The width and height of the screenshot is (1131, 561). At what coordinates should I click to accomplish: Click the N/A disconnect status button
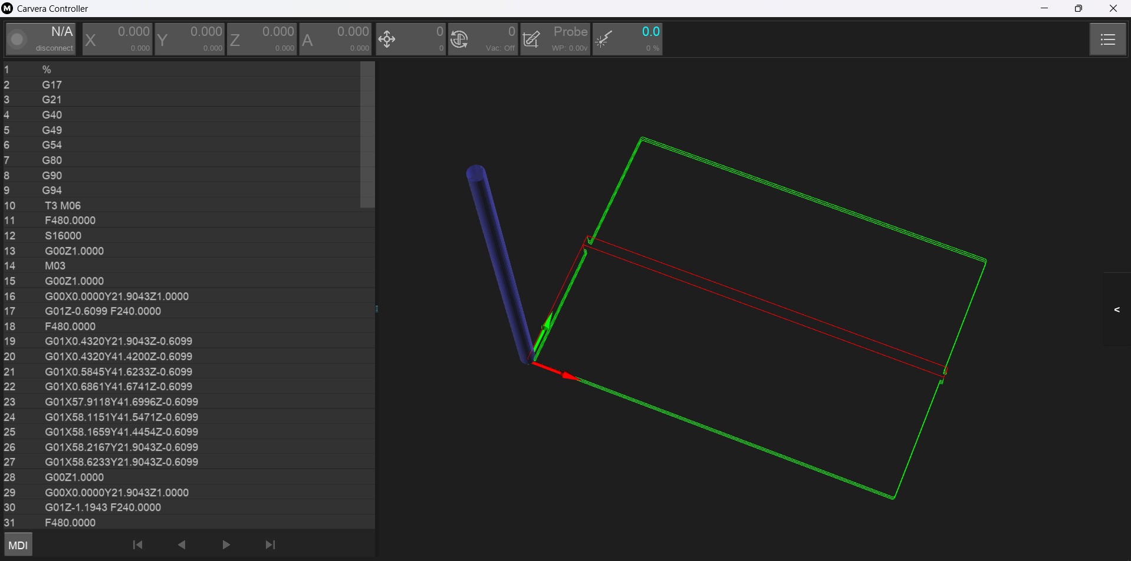[41, 39]
